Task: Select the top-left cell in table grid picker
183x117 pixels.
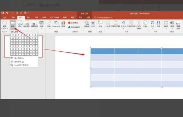Action: pyautogui.click(x=12, y=35)
